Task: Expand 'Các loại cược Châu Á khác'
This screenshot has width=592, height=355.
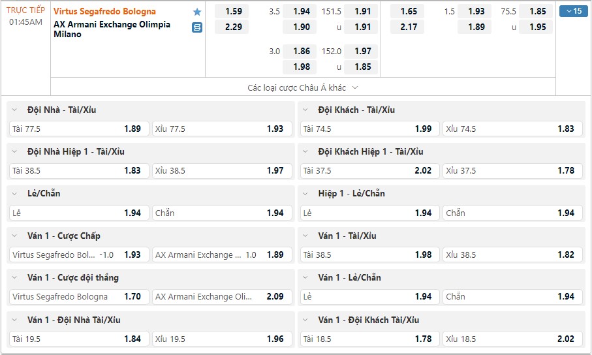Action: coord(302,87)
